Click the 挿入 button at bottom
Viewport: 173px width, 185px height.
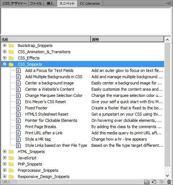pyautogui.click(x=9, y=182)
